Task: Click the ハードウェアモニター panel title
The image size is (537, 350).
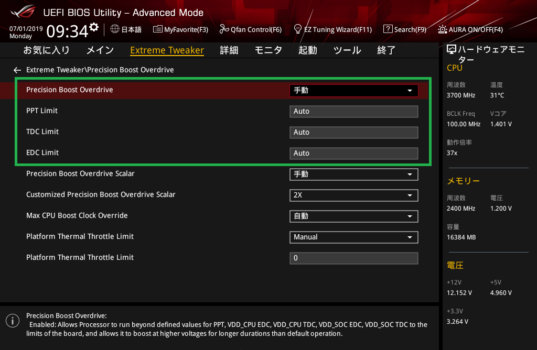Action: pos(491,54)
